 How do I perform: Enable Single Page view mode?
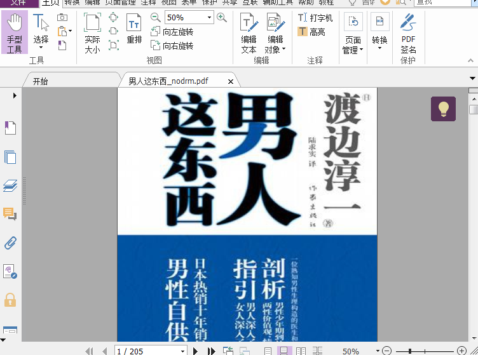click(268, 351)
